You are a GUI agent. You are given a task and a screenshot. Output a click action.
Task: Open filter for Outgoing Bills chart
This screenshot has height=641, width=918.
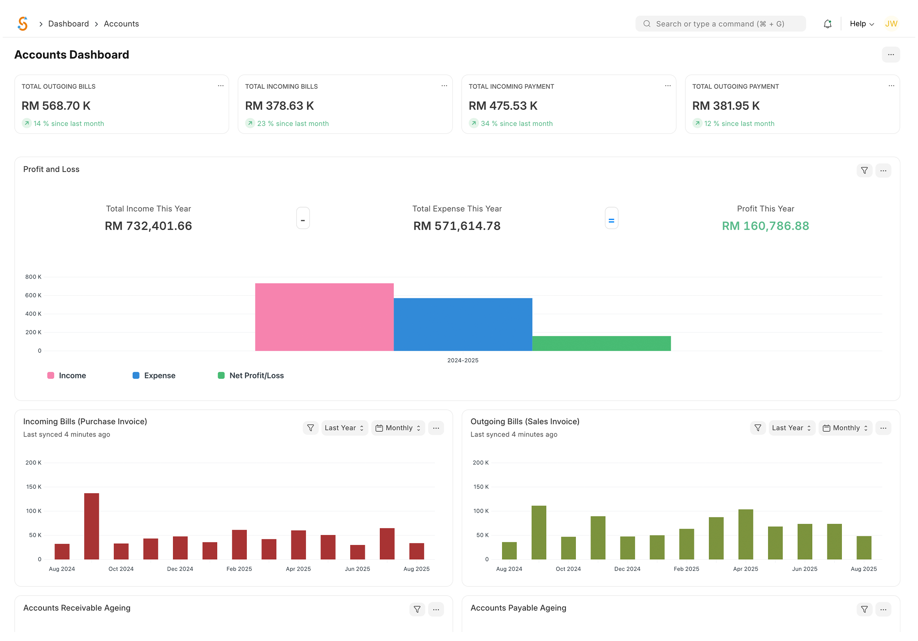tap(757, 428)
